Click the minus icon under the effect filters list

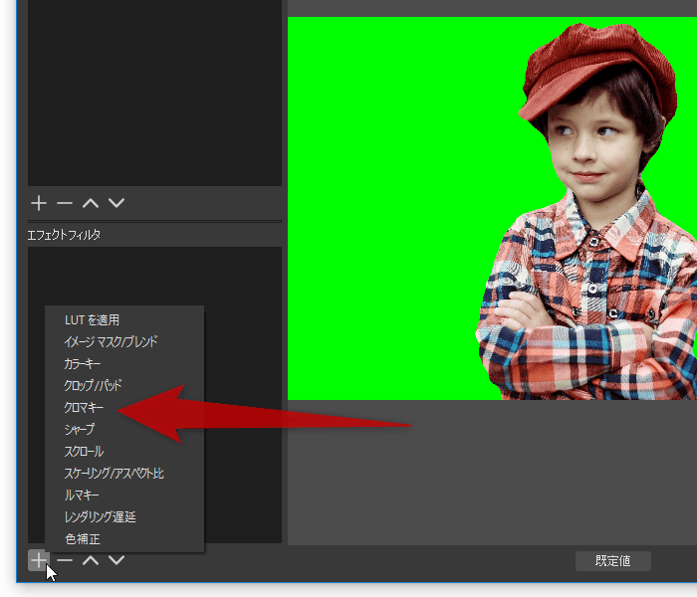point(65,560)
